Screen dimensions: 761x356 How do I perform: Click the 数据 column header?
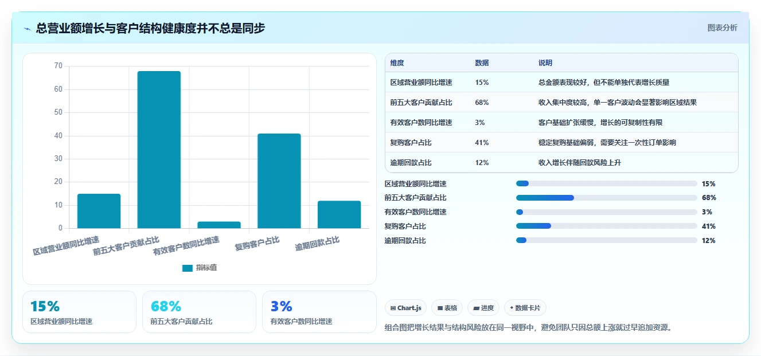482,63
